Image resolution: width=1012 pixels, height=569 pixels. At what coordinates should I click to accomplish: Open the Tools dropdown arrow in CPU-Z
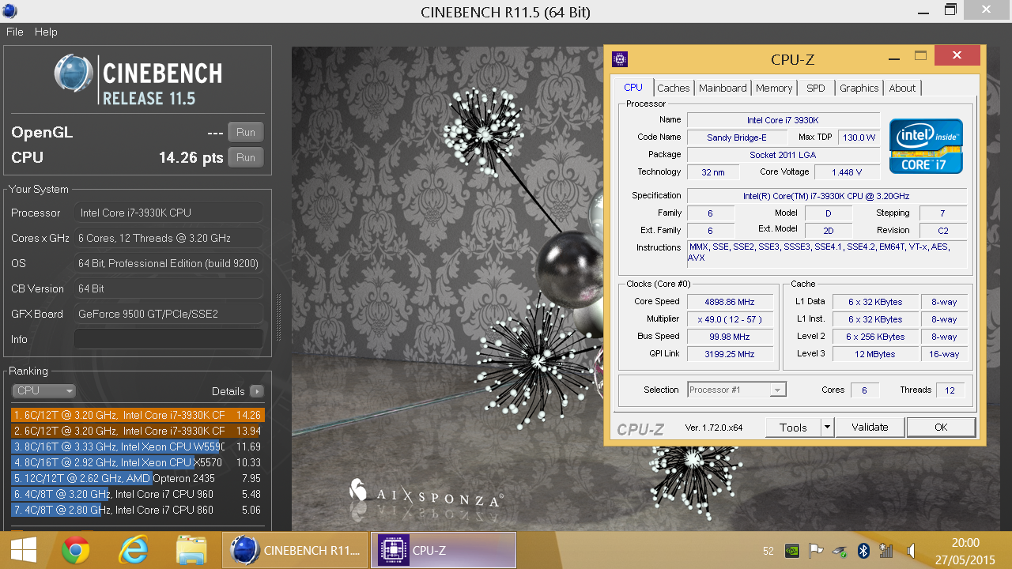coord(827,427)
